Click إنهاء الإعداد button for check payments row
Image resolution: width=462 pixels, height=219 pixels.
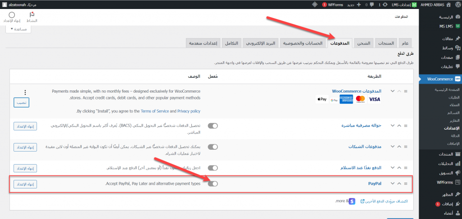pyautogui.click(x=25, y=147)
